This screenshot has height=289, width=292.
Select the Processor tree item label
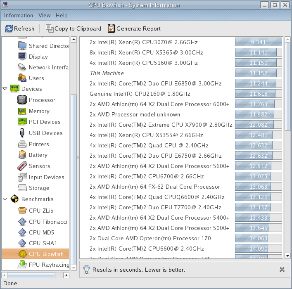tap(42, 100)
